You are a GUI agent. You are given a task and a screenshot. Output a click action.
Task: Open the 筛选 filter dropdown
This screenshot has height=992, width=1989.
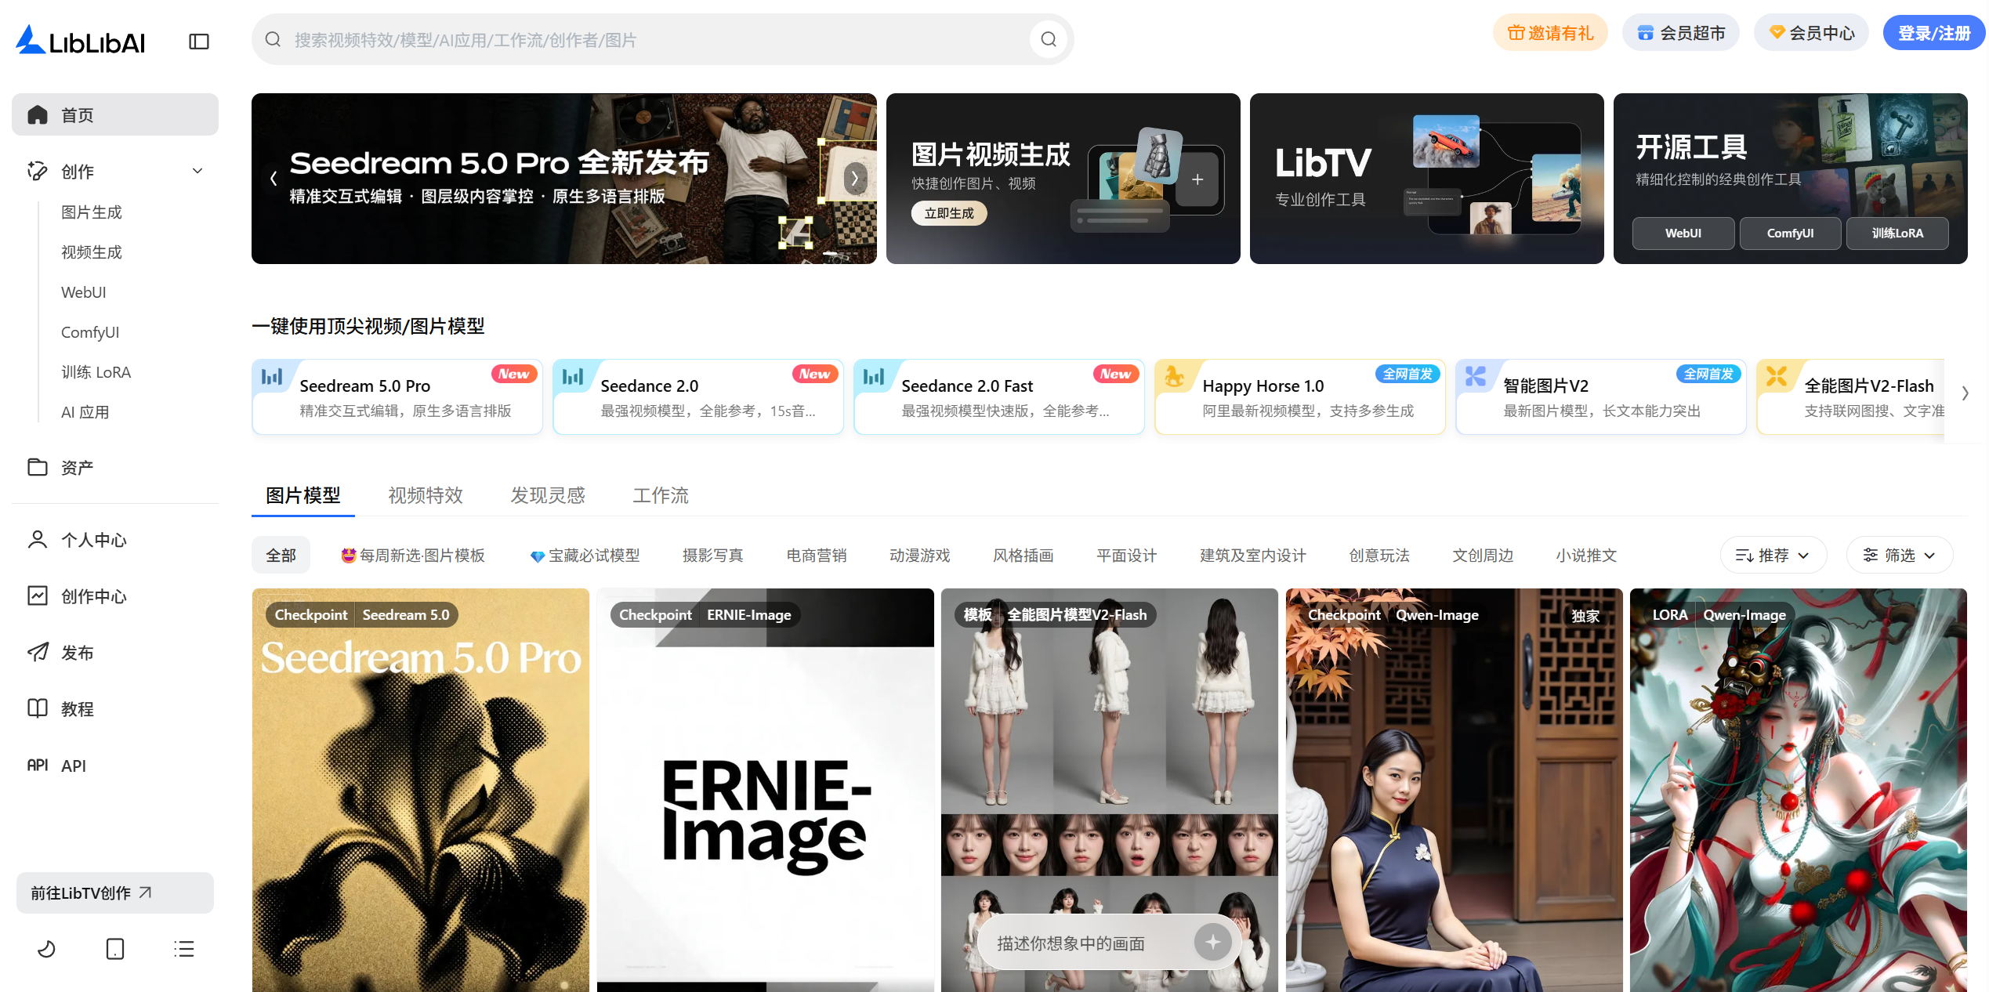click(1899, 555)
